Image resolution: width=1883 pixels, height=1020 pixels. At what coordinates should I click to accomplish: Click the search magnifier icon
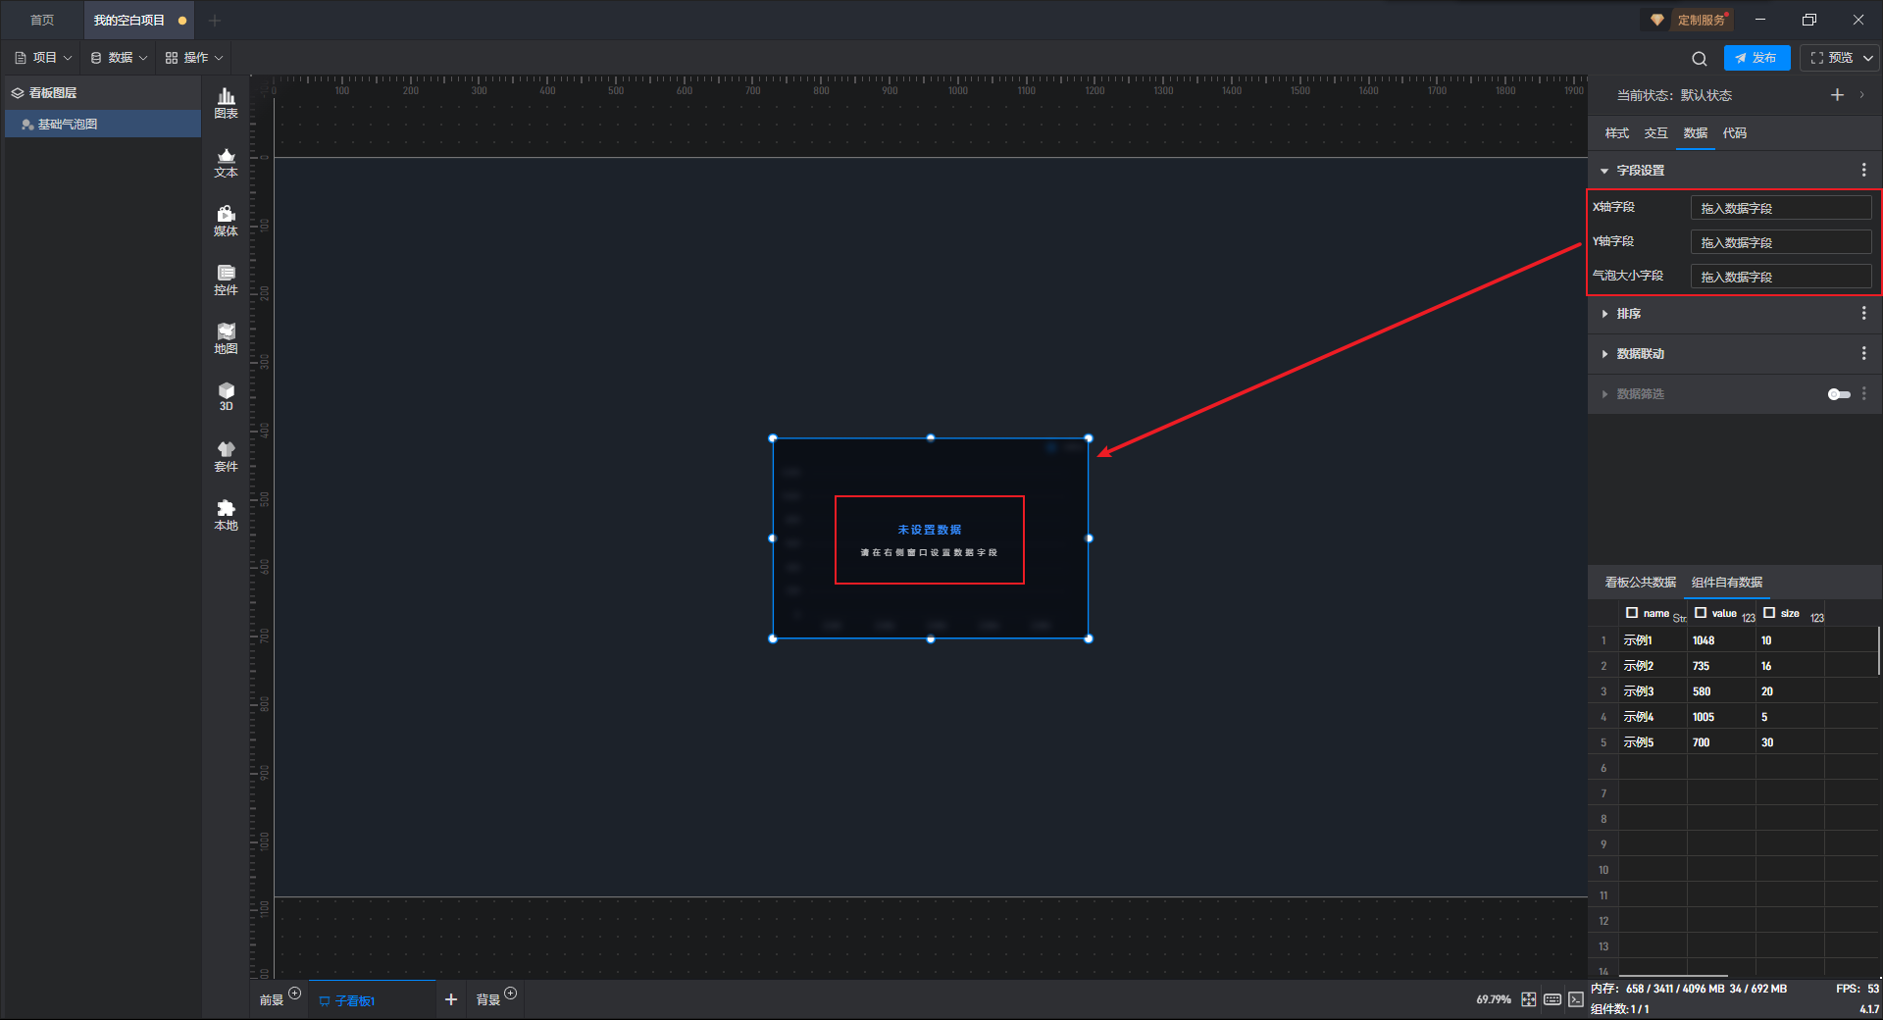click(x=1700, y=58)
